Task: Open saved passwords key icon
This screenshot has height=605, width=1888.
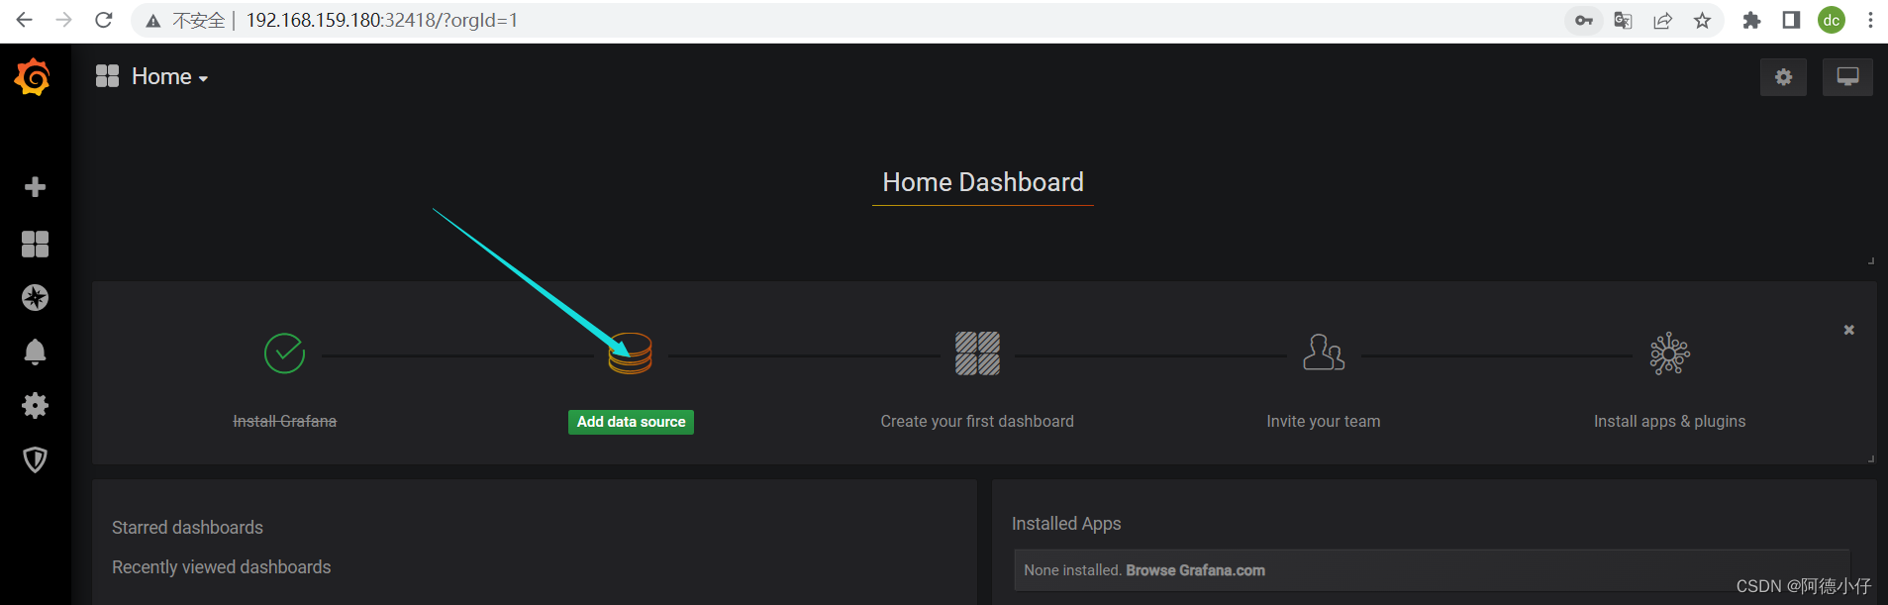Action: click(x=1584, y=20)
